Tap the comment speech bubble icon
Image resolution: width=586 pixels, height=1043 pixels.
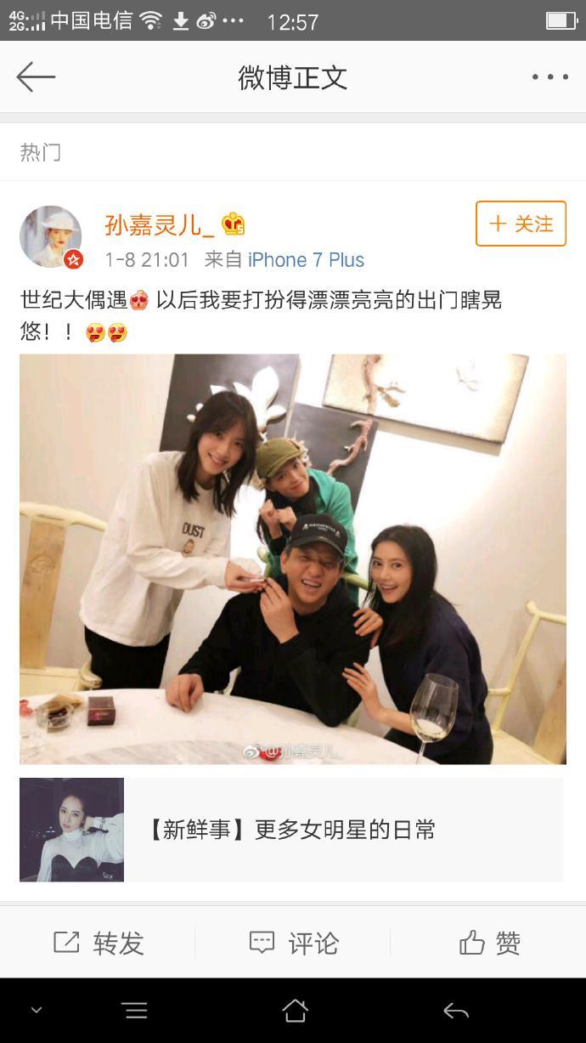click(262, 943)
